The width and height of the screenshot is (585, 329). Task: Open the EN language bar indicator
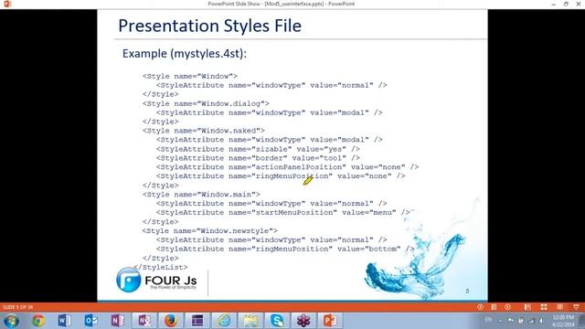[x=488, y=320]
